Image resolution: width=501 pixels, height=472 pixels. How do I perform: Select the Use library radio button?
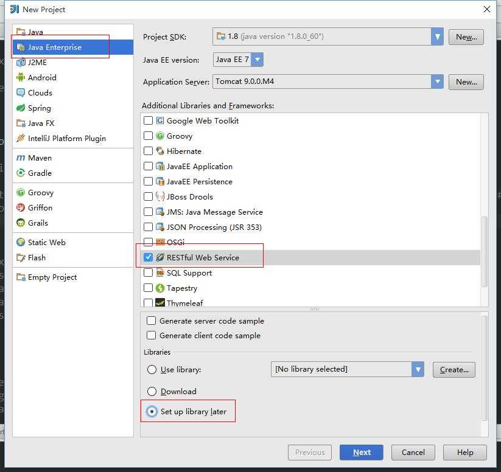(152, 369)
